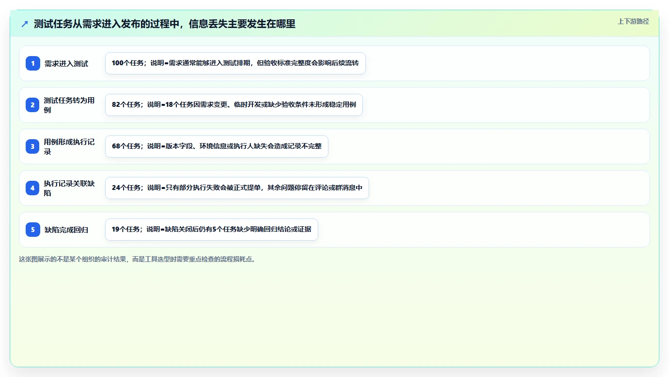This screenshot has width=669, height=377.
Task: Click step badge 2 for 测试任务转为用例
Action: pos(33,105)
